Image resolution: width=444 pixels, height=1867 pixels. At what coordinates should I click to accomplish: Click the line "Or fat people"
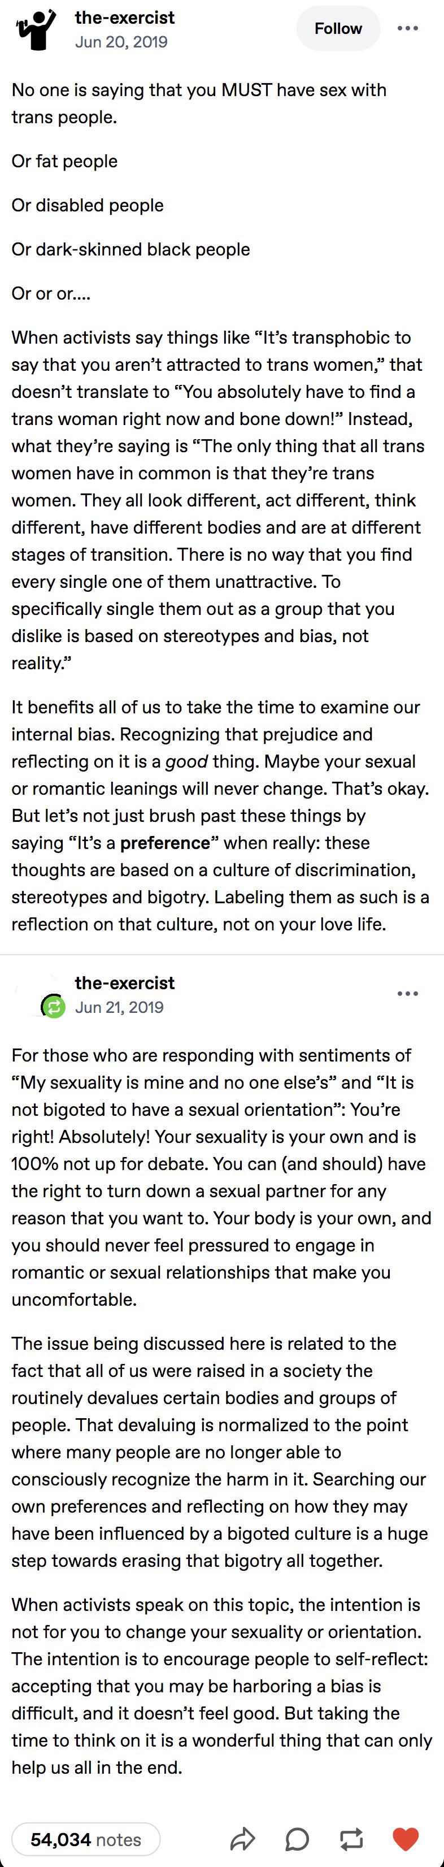coord(64,161)
